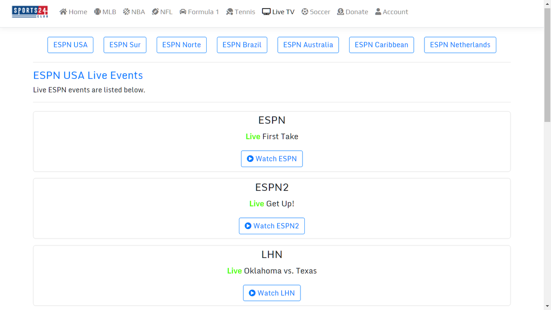Open the Formula 1 nav link
This screenshot has width=551, height=310.
point(199,12)
